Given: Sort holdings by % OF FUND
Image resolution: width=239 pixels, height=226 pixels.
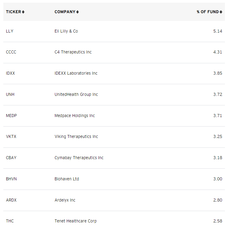Looking at the screenshot, I should (x=209, y=12).
